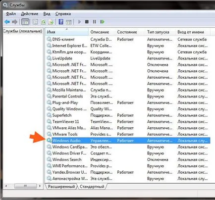The height and width of the screenshot is (200, 215).
Task: Click the tree pane horizontal scrollbar thumb
Action: pos(25,186)
